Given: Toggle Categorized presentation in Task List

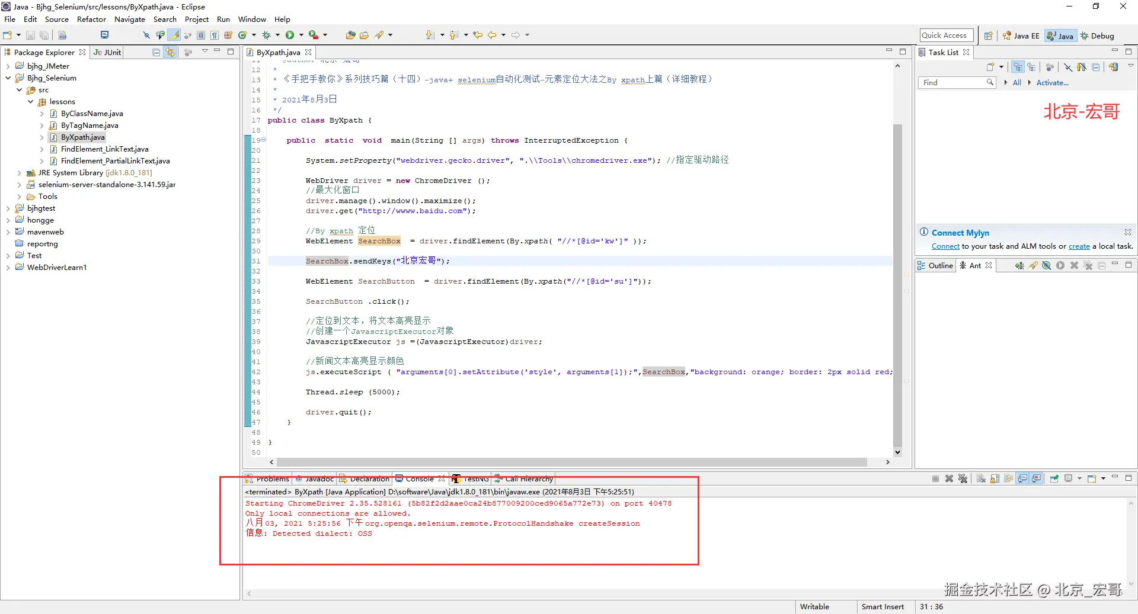Looking at the screenshot, I should (x=1018, y=67).
